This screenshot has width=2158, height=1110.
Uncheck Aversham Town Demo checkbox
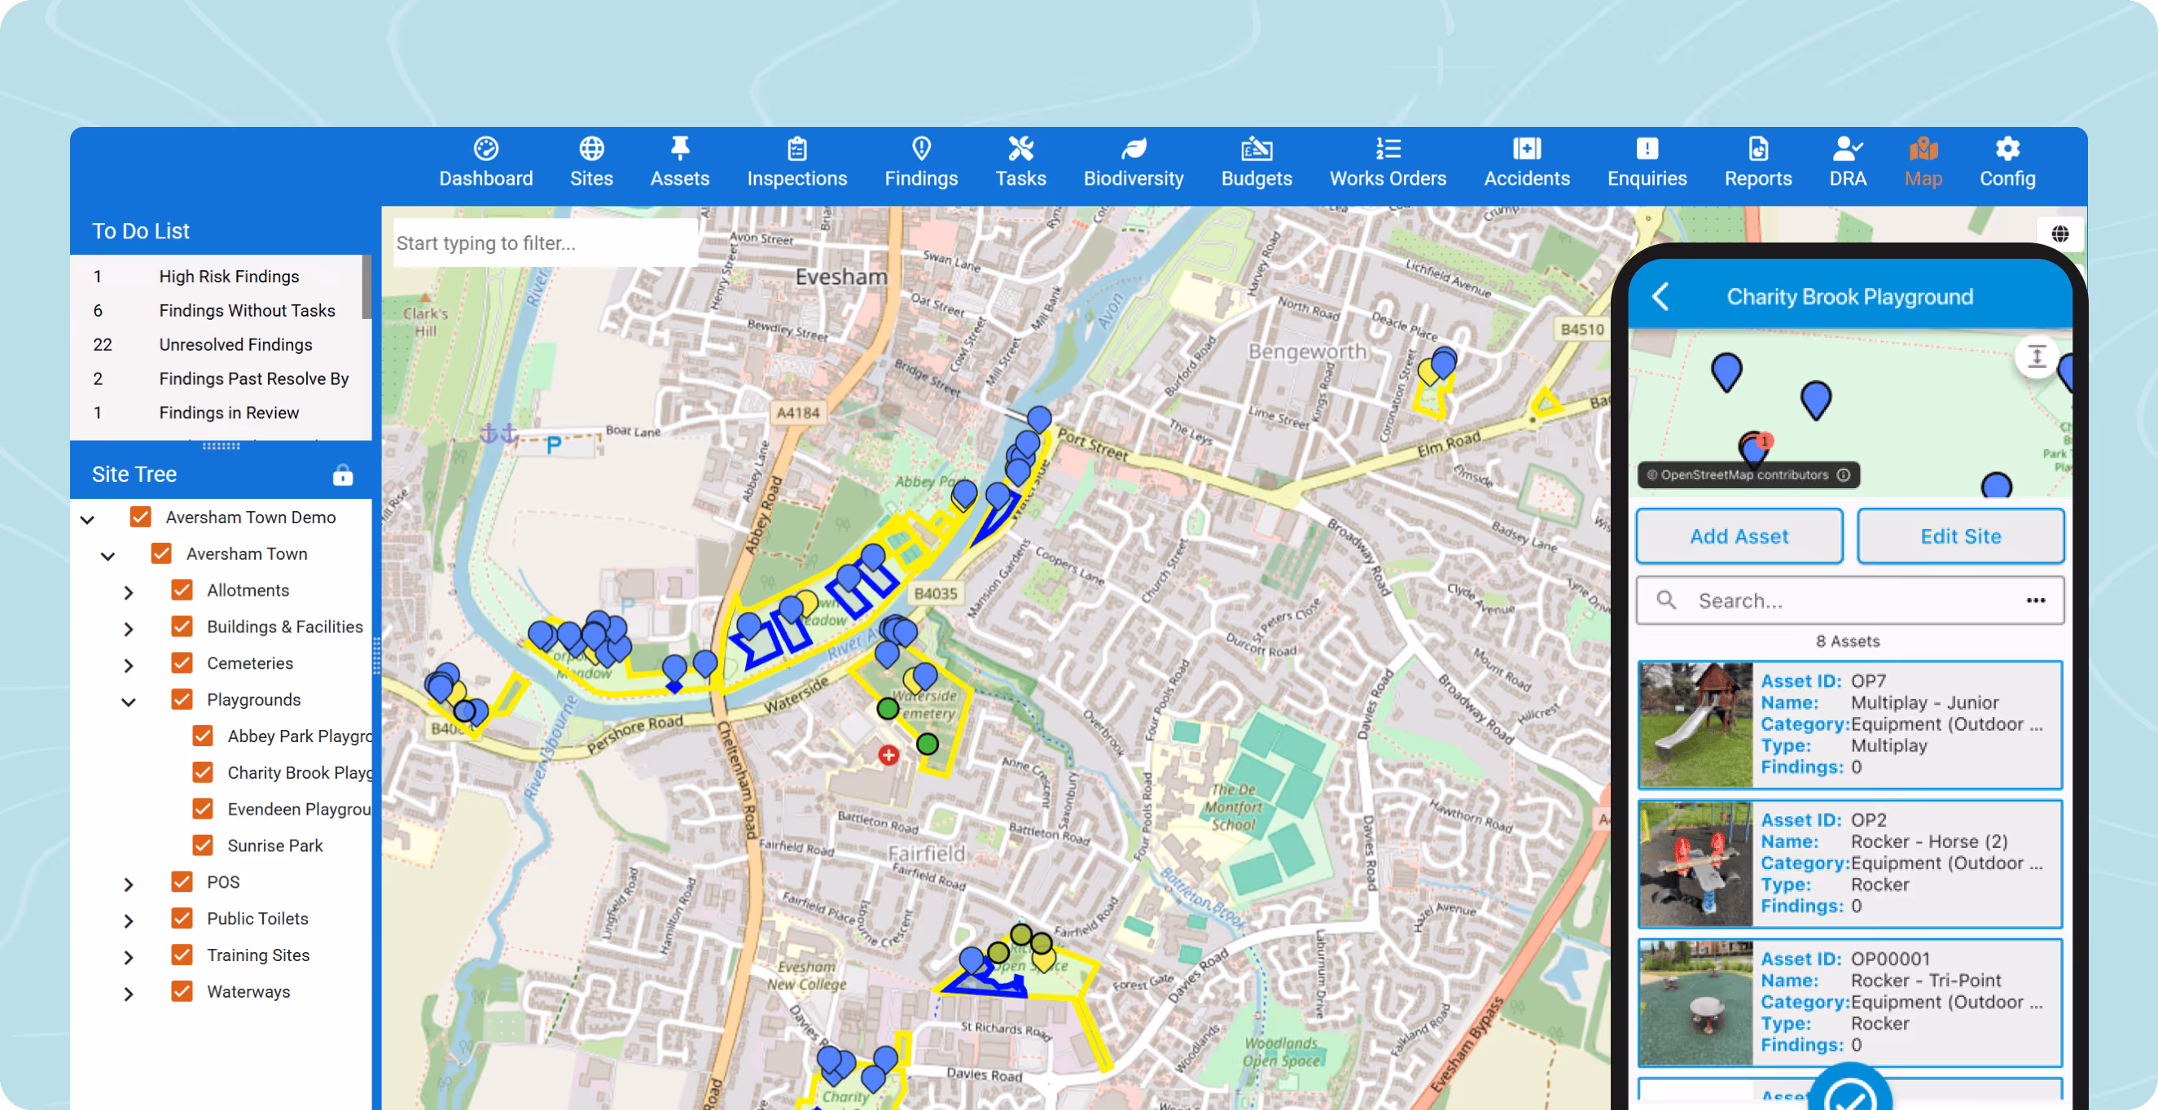pyautogui.click(x=141, y=517)
